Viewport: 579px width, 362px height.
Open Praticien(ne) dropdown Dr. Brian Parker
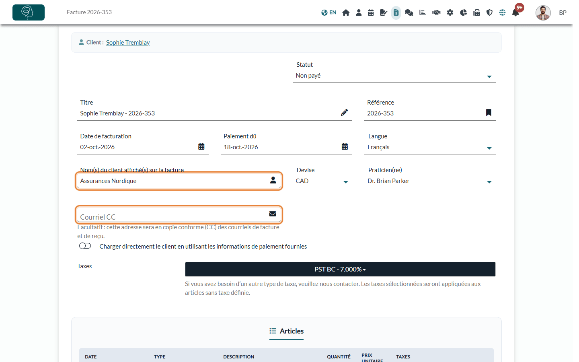coord(430,181)
